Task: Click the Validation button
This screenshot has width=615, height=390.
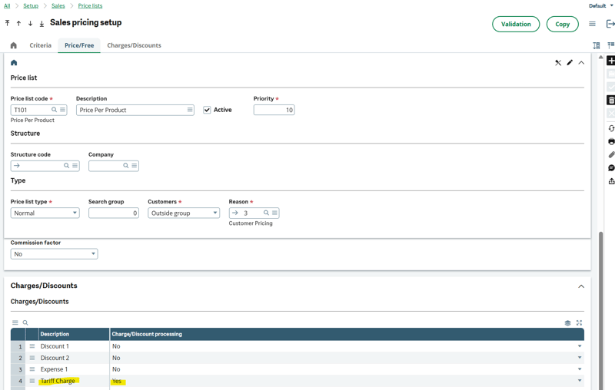Action: tap(516, 25)
